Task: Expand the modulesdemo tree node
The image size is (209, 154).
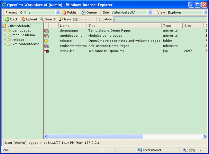Action: click(x=5, y=35)
